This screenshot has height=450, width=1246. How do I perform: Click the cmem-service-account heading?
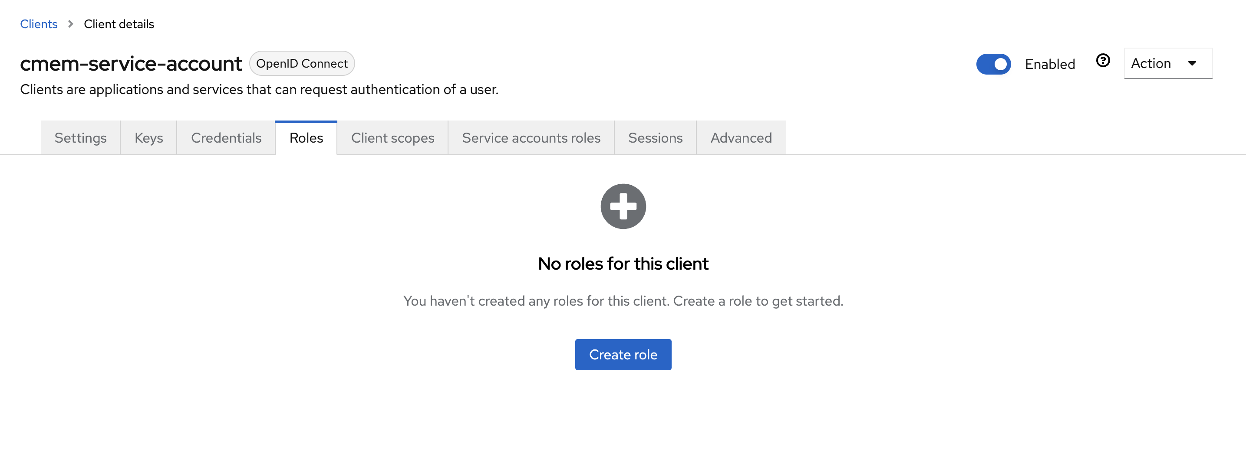pyautogui.click(x=131, y=64)
